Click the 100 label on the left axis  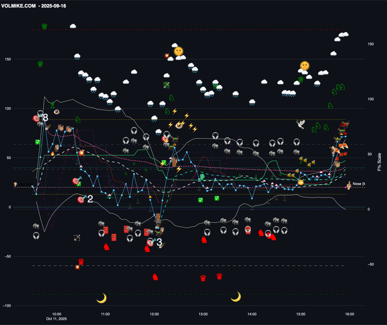(8, 109)
